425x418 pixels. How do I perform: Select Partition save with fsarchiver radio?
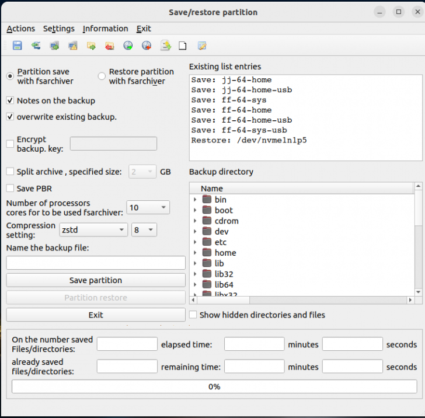click(x=10, y=76)
